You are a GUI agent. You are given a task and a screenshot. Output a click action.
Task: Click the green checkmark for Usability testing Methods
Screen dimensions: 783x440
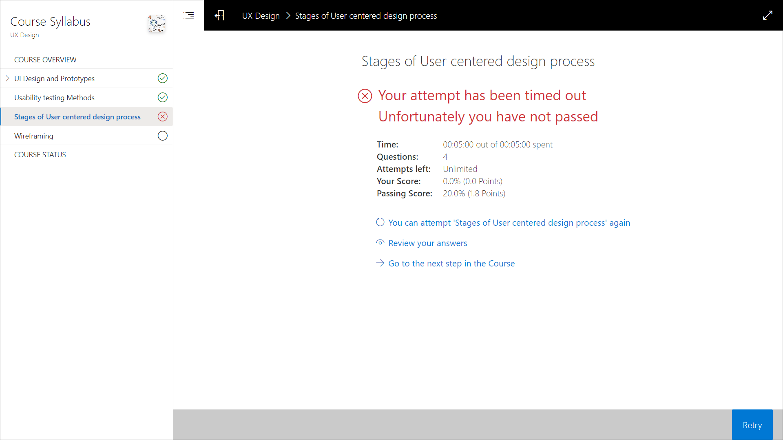point(162,97)
